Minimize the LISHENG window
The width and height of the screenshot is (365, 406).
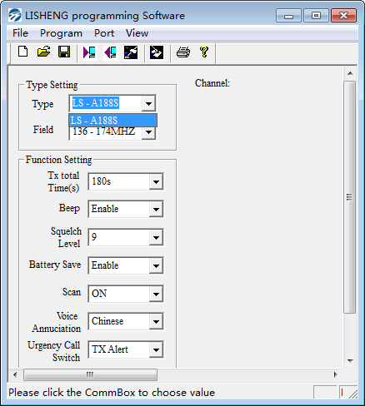click(288, 16)
